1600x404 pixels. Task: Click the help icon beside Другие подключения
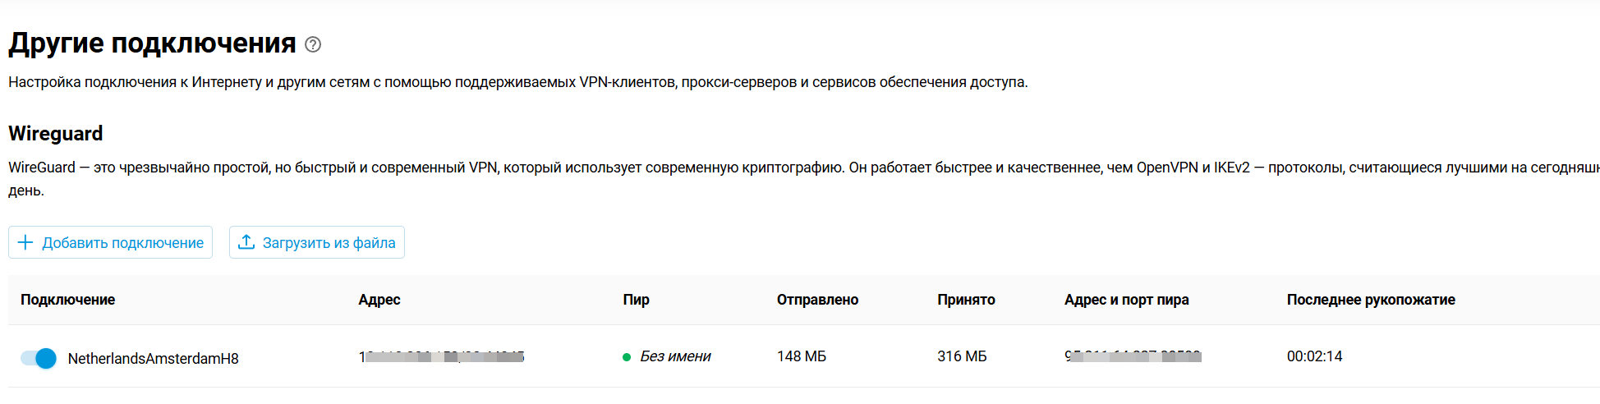(x=313, y=44)
